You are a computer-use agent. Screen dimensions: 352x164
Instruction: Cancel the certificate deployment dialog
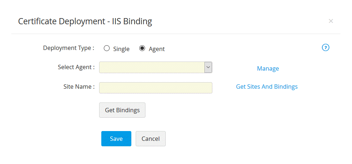point(150,139)
